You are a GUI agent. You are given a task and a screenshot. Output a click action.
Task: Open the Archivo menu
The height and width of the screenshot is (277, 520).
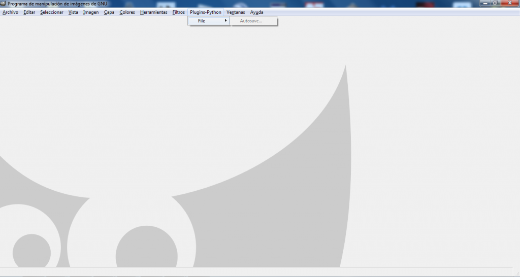tap(10, 12)
